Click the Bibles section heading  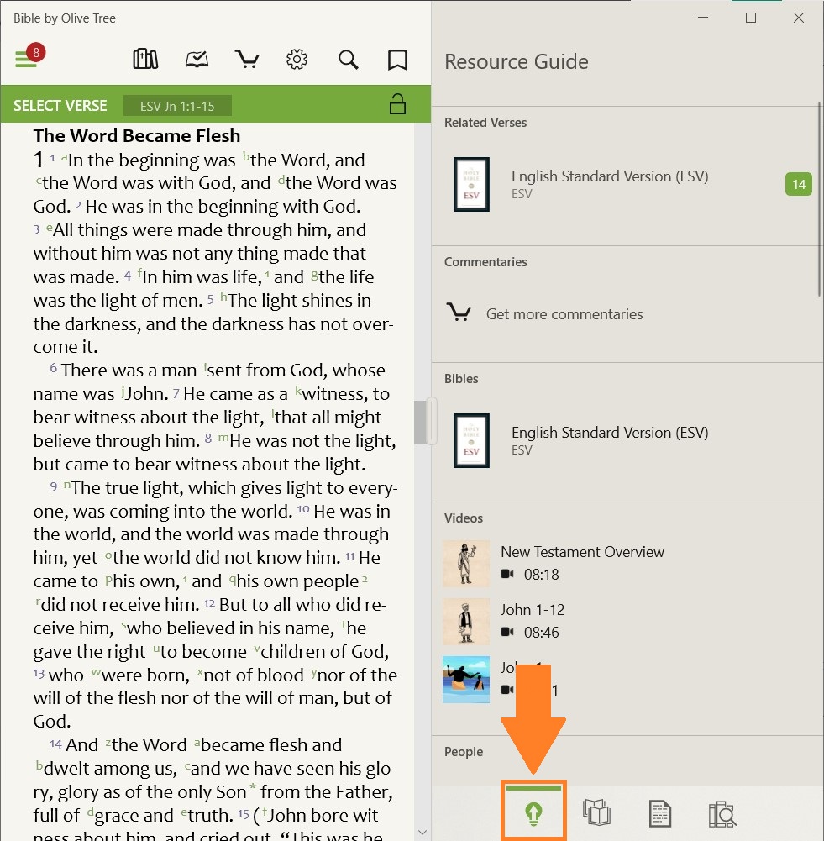461,379
